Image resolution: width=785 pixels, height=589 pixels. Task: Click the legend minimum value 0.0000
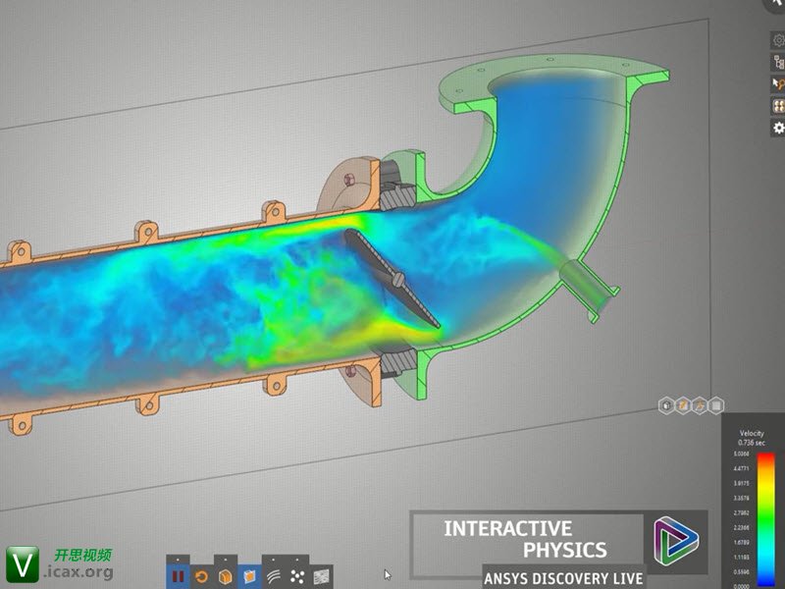[742, 586]
